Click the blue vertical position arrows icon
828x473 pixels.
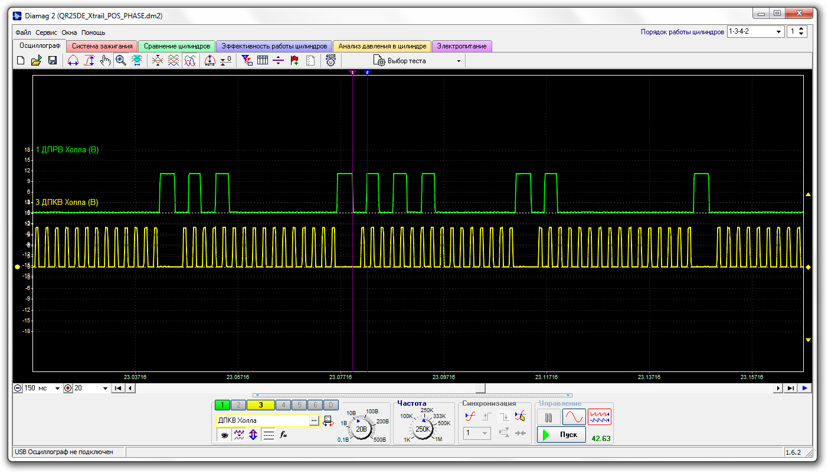tap(253, 435)
